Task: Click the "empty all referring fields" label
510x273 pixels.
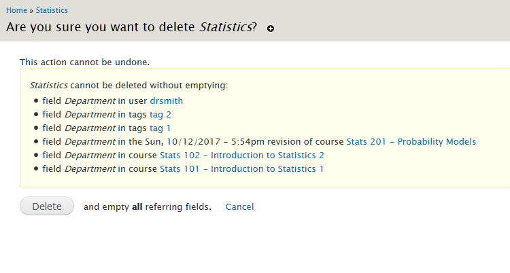Action: (147, 206)
